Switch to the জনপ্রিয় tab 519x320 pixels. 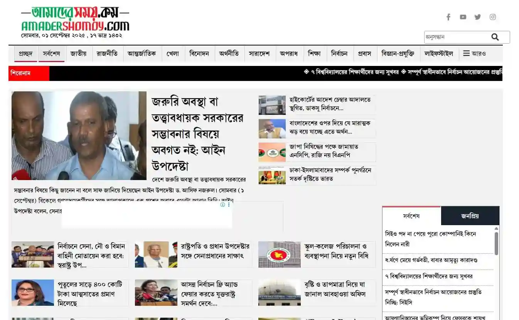[470, 216]
